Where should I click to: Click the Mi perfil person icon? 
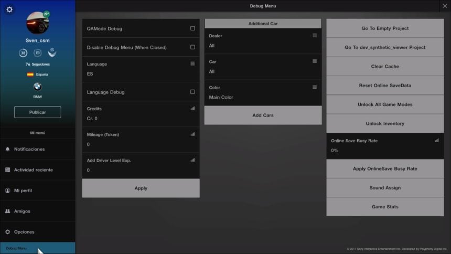7,190
